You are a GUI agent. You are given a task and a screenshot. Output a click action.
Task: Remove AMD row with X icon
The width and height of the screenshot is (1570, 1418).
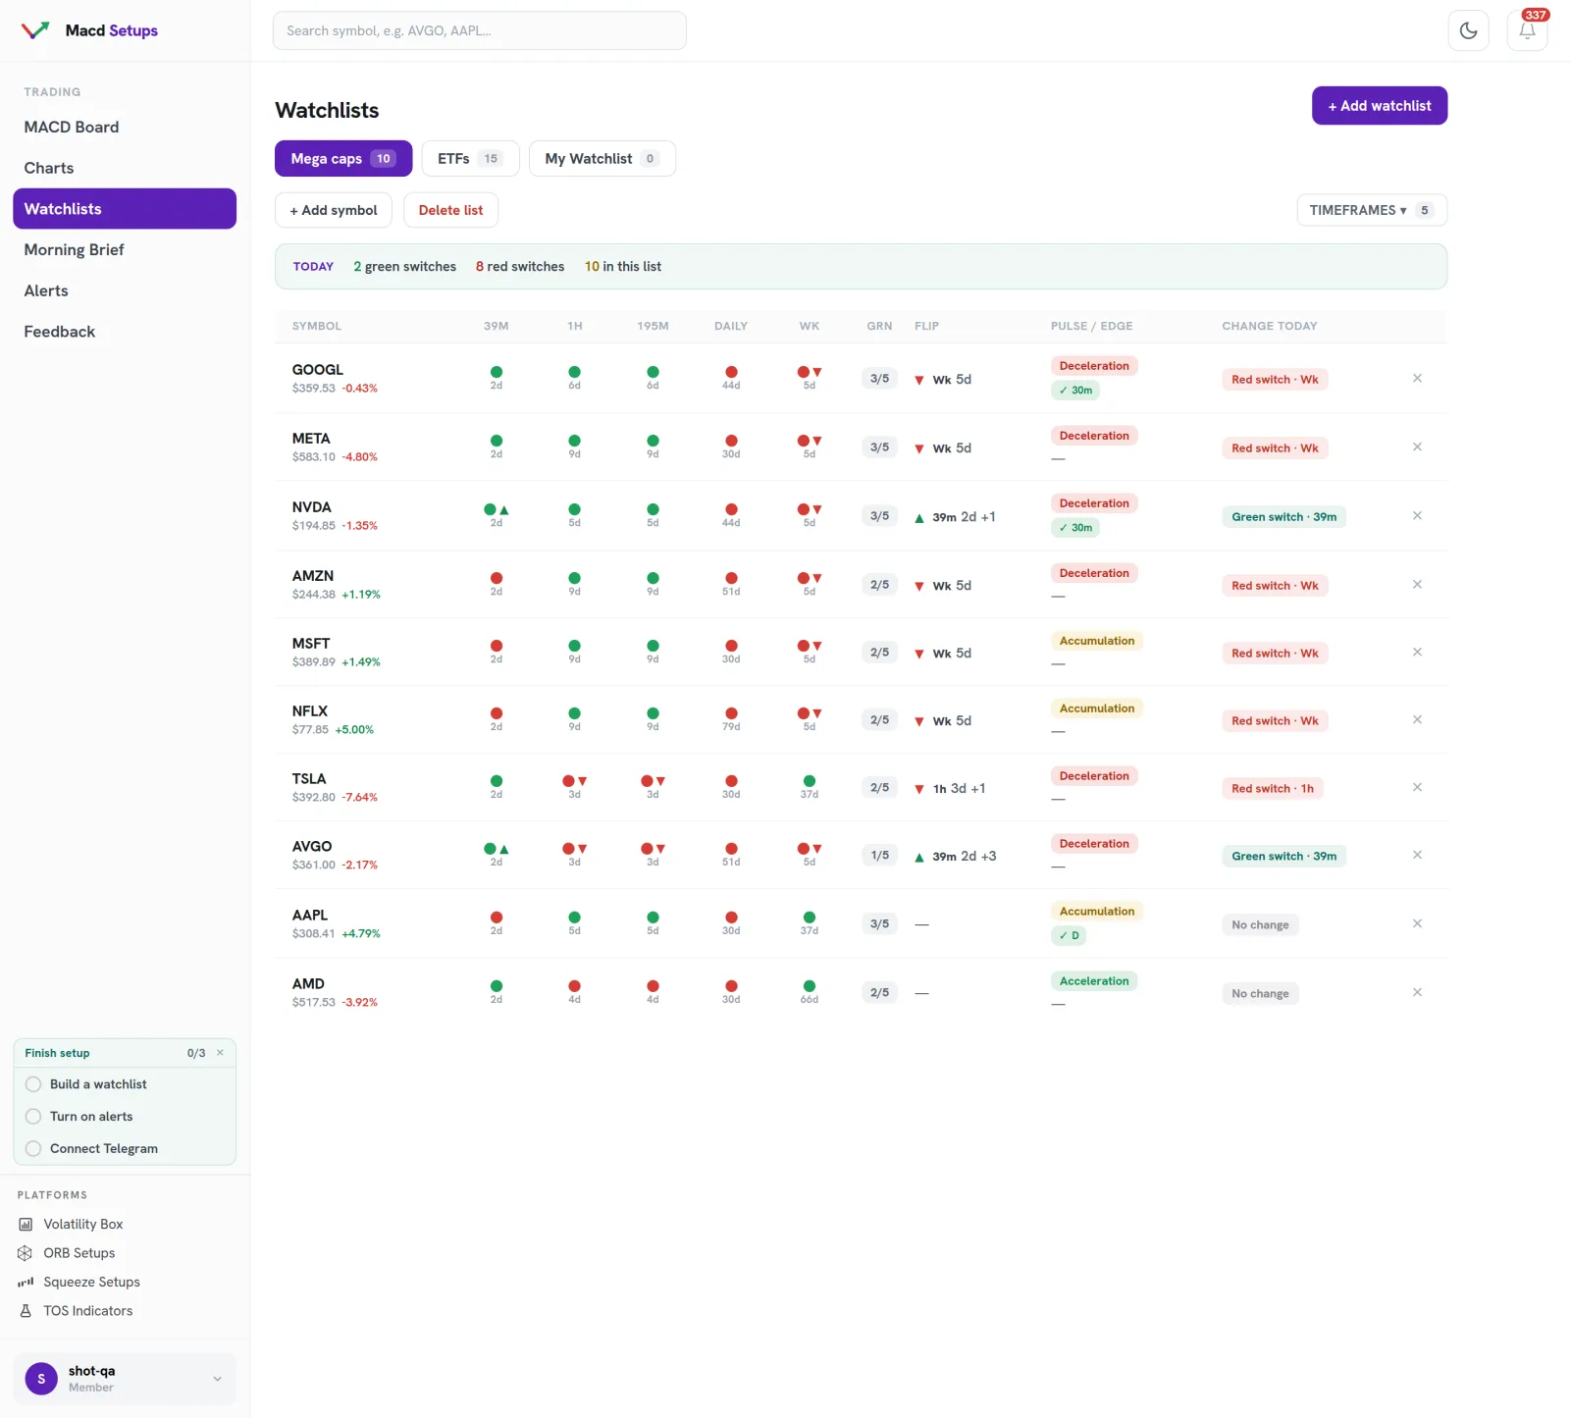tap(1417, 992)
